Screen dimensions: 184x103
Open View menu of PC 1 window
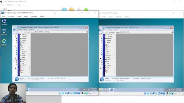19,17
